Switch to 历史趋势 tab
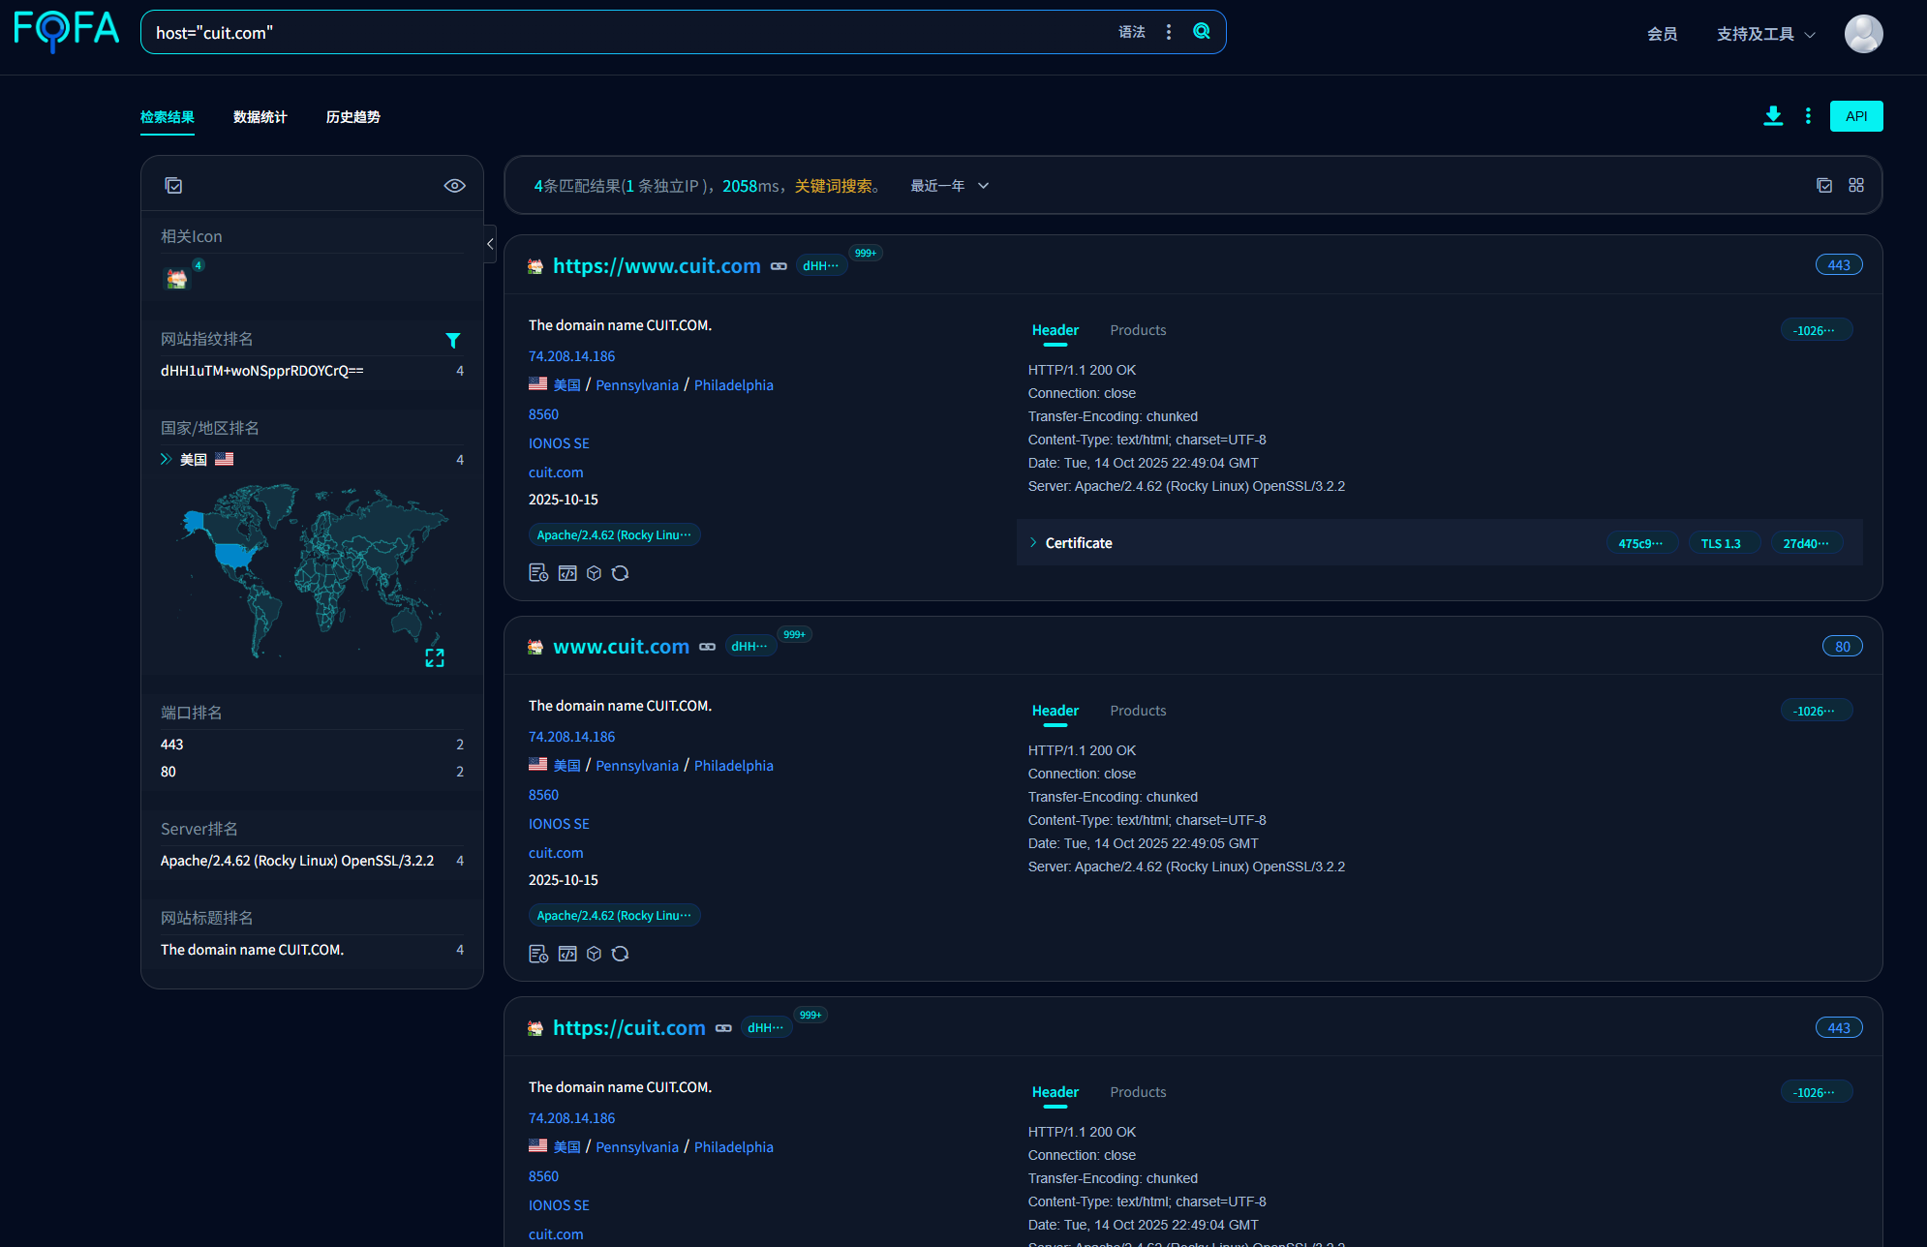This screenshot has height=1247, width=1927. click(353, 117)
